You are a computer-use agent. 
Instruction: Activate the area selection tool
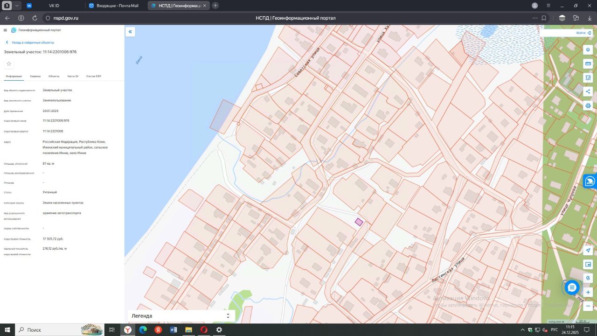point(588,78)
